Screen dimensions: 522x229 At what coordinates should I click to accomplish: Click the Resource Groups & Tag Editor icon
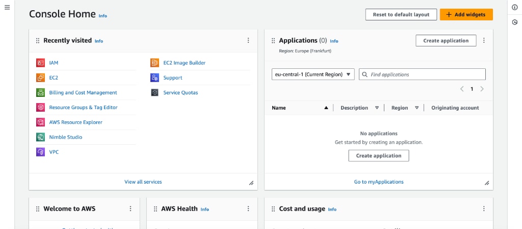(x=41, y=107)
